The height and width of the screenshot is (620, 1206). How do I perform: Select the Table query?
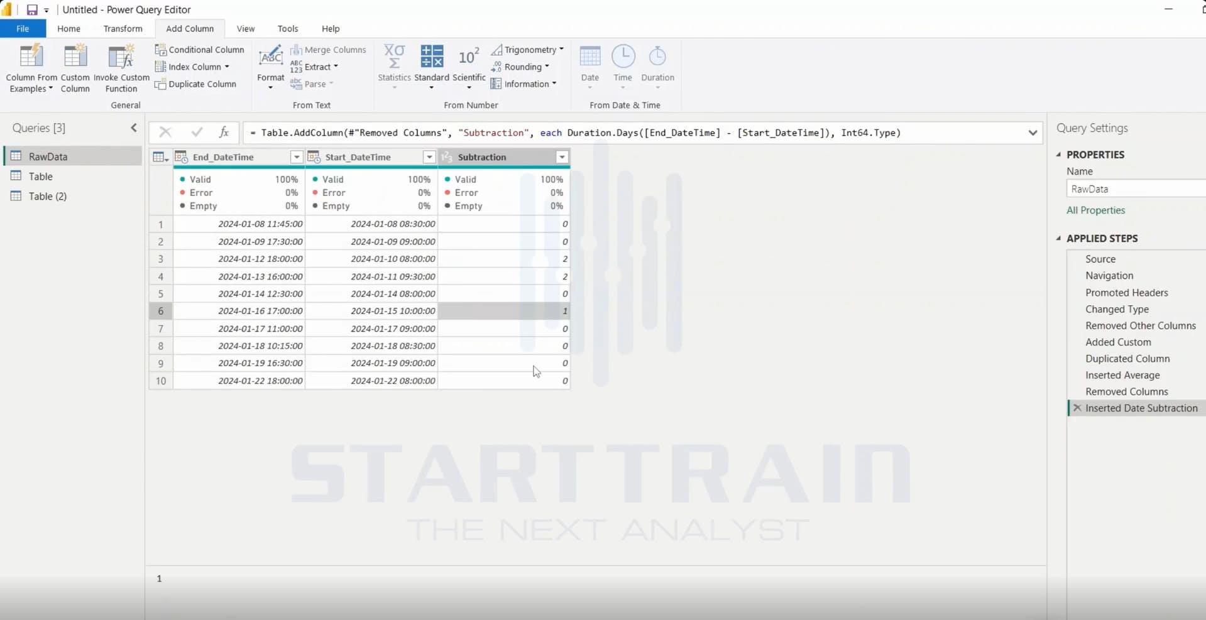coord(73,177)
